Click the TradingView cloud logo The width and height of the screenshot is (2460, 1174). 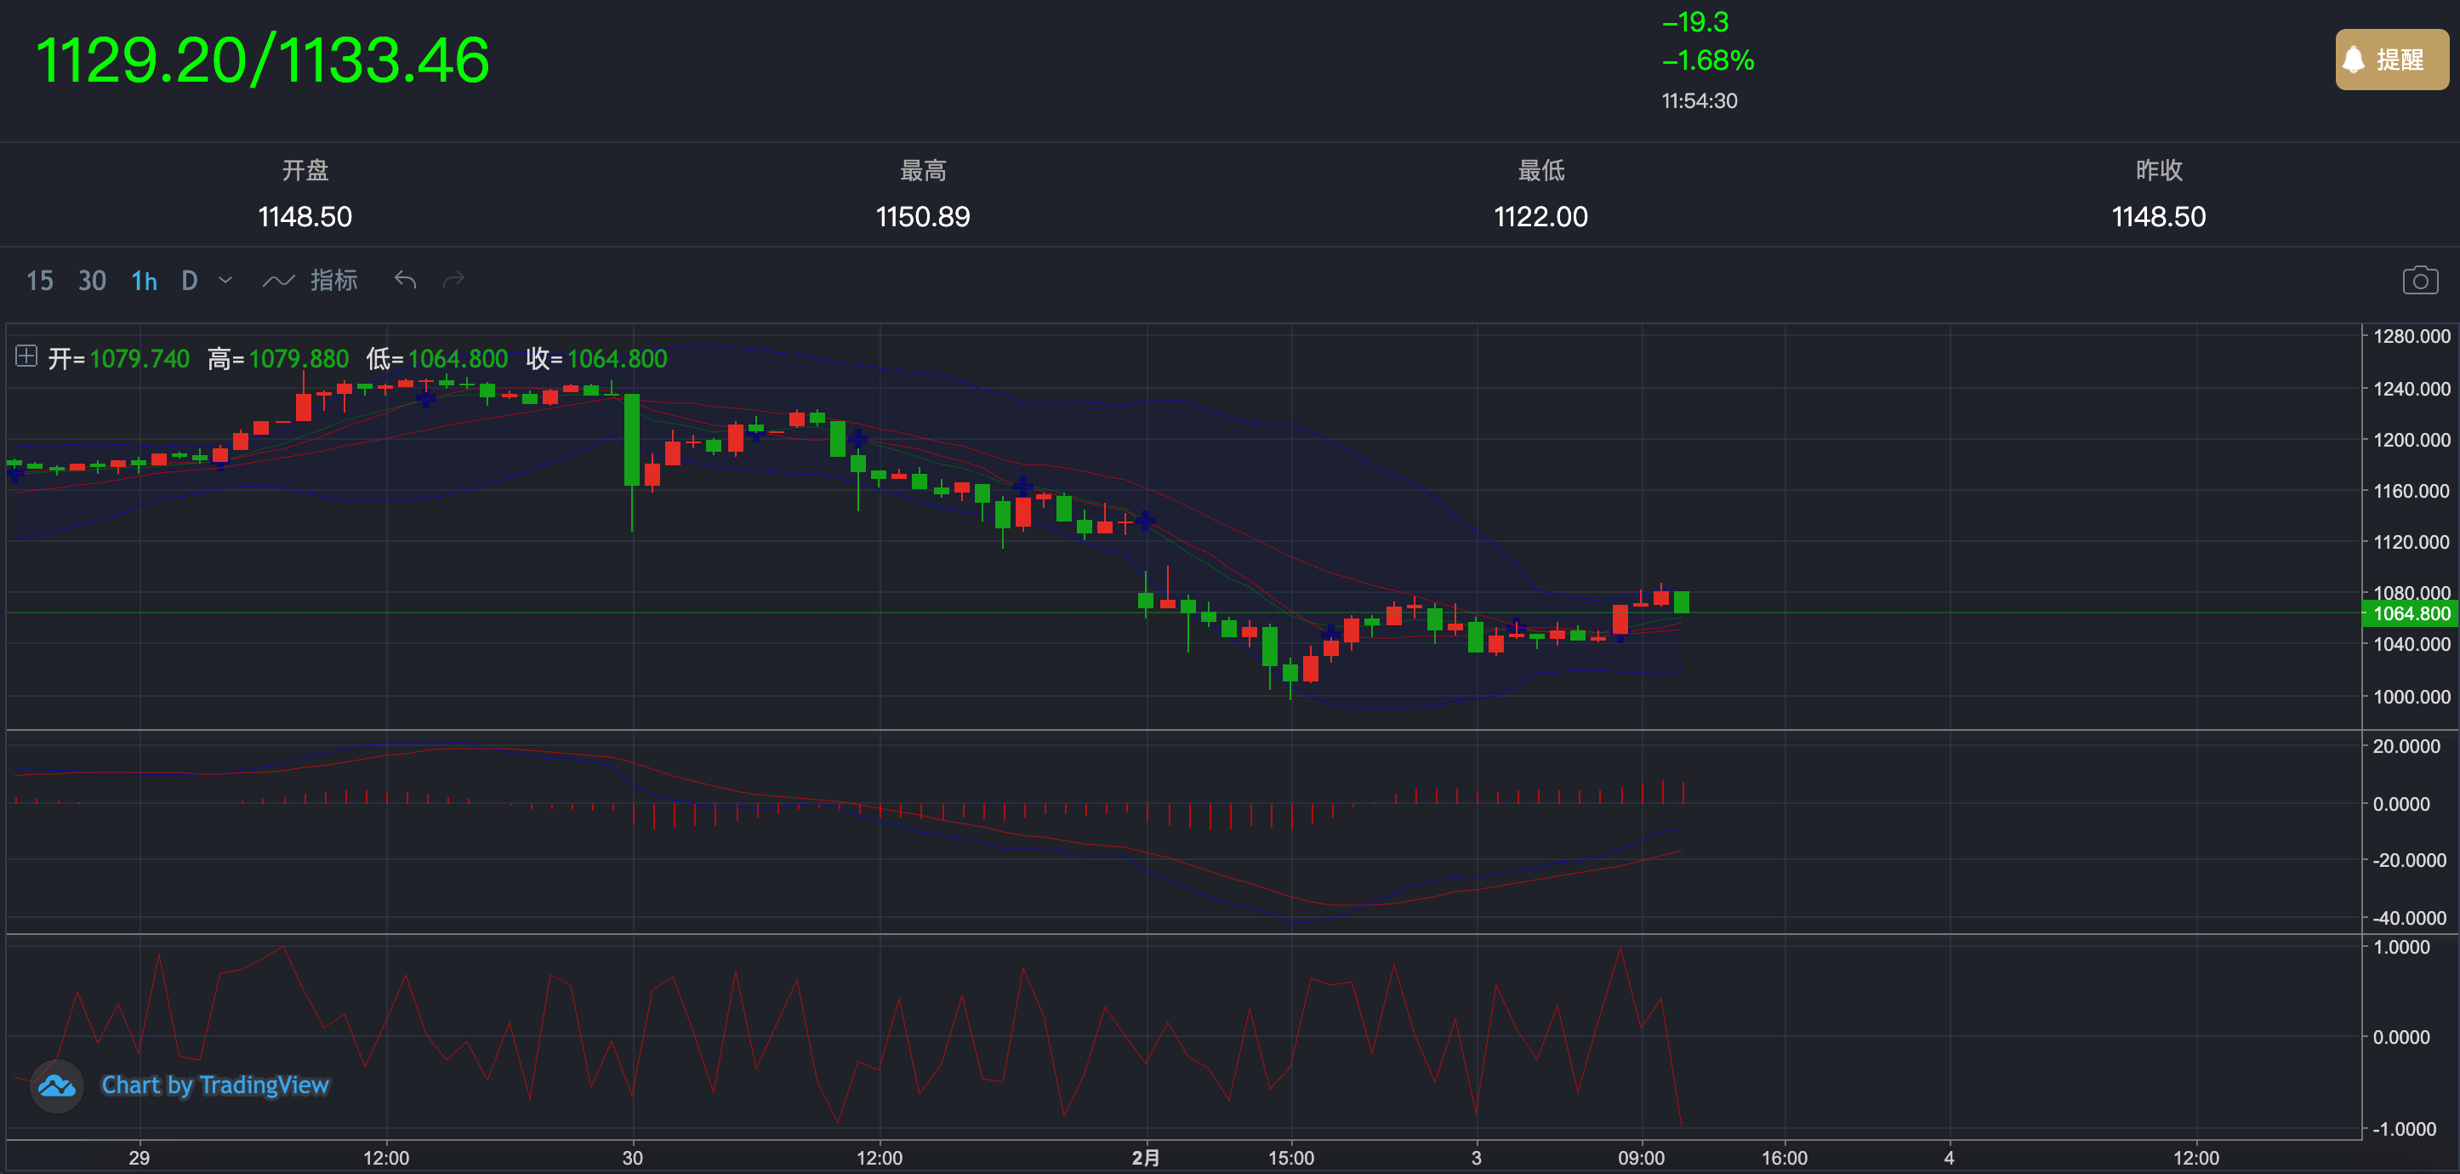[56, 1086]
